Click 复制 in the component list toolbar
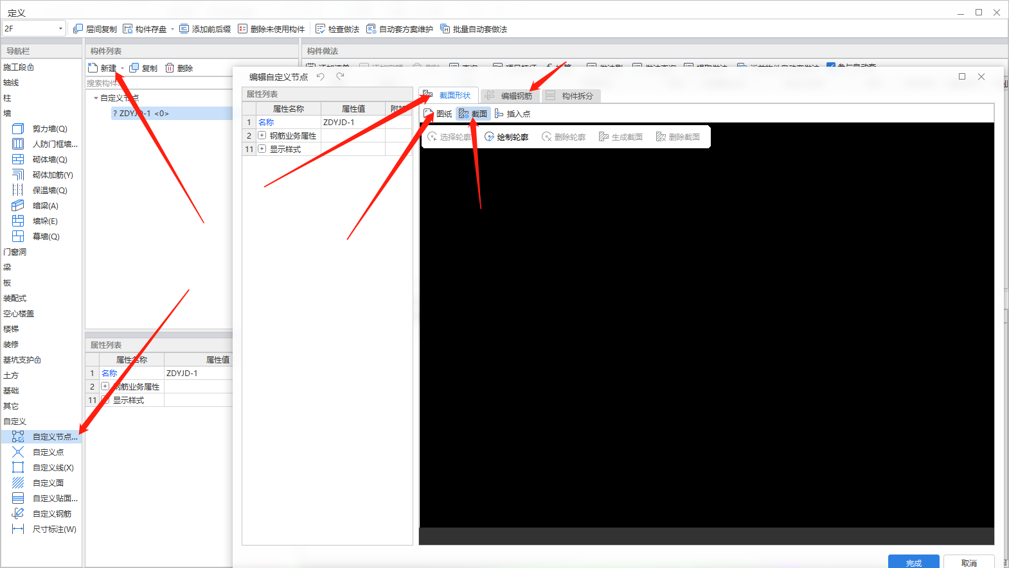Screen dimensions: 1009x568 (x=143, y=68)
